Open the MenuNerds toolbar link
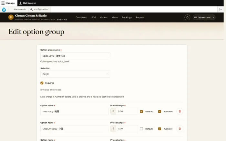The image size is (226, 141). pos(20,9)
